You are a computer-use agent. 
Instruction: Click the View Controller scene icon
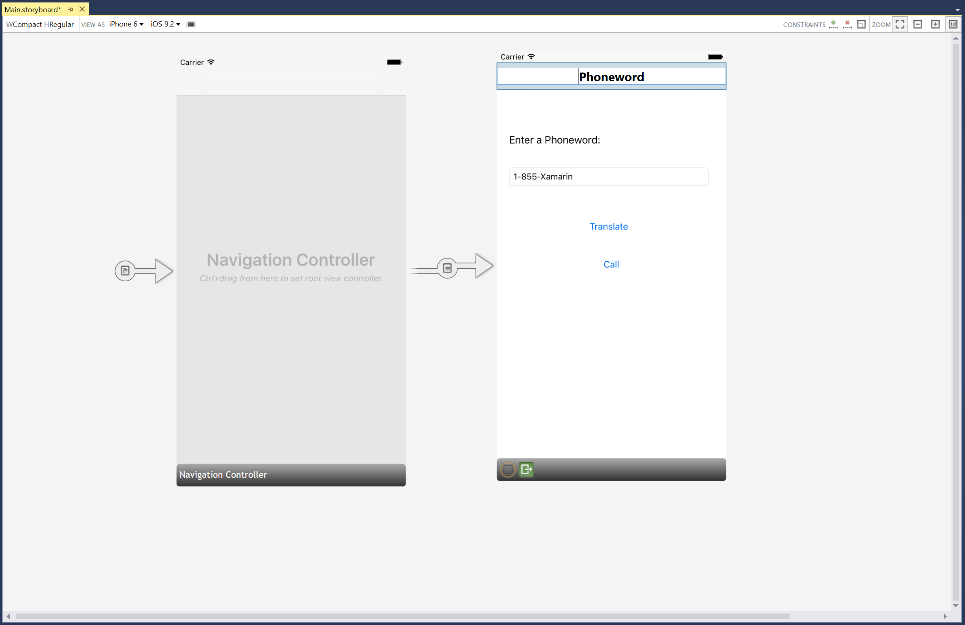507,470
